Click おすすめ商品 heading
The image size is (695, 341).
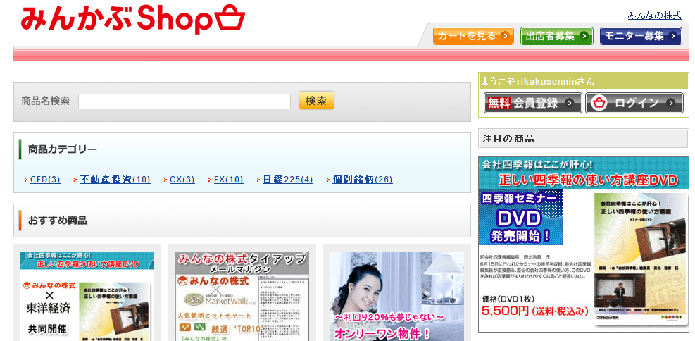pos(57,221)
